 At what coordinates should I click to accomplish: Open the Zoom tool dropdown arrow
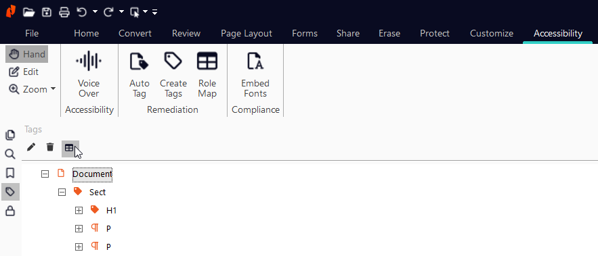(53, 88)
